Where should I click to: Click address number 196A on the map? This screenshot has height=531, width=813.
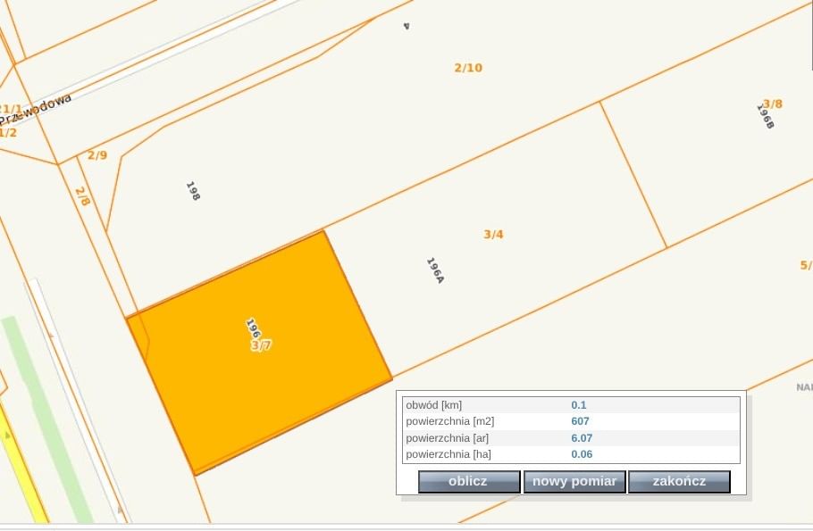click(435, 270)
